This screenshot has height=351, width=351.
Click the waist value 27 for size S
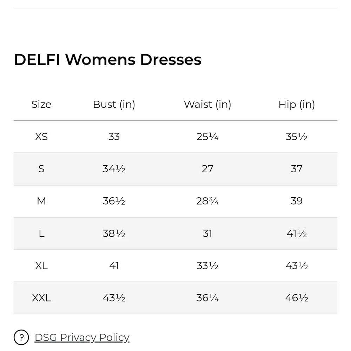[207, 169]
